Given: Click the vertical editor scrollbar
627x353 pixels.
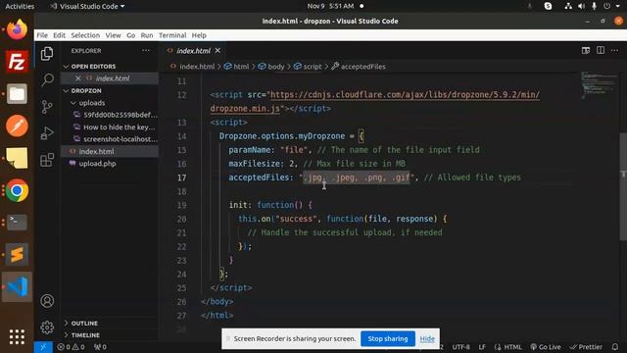Looking at the screenshot, I should [623, 186].
